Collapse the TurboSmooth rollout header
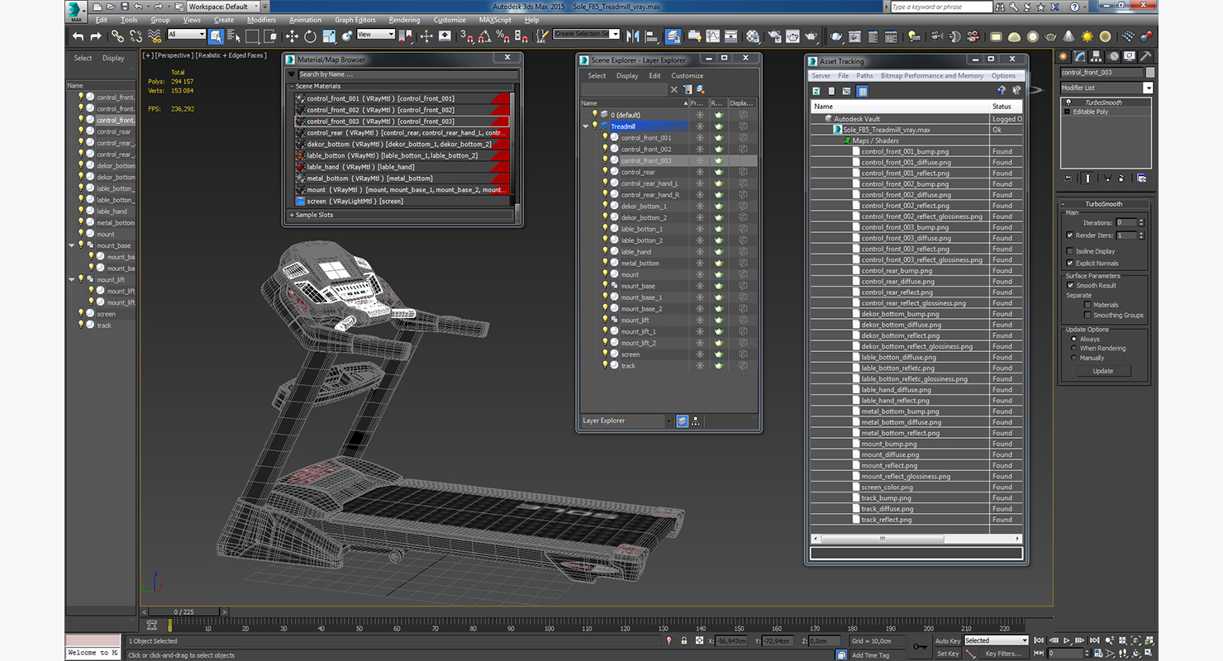 [1103, 204]
